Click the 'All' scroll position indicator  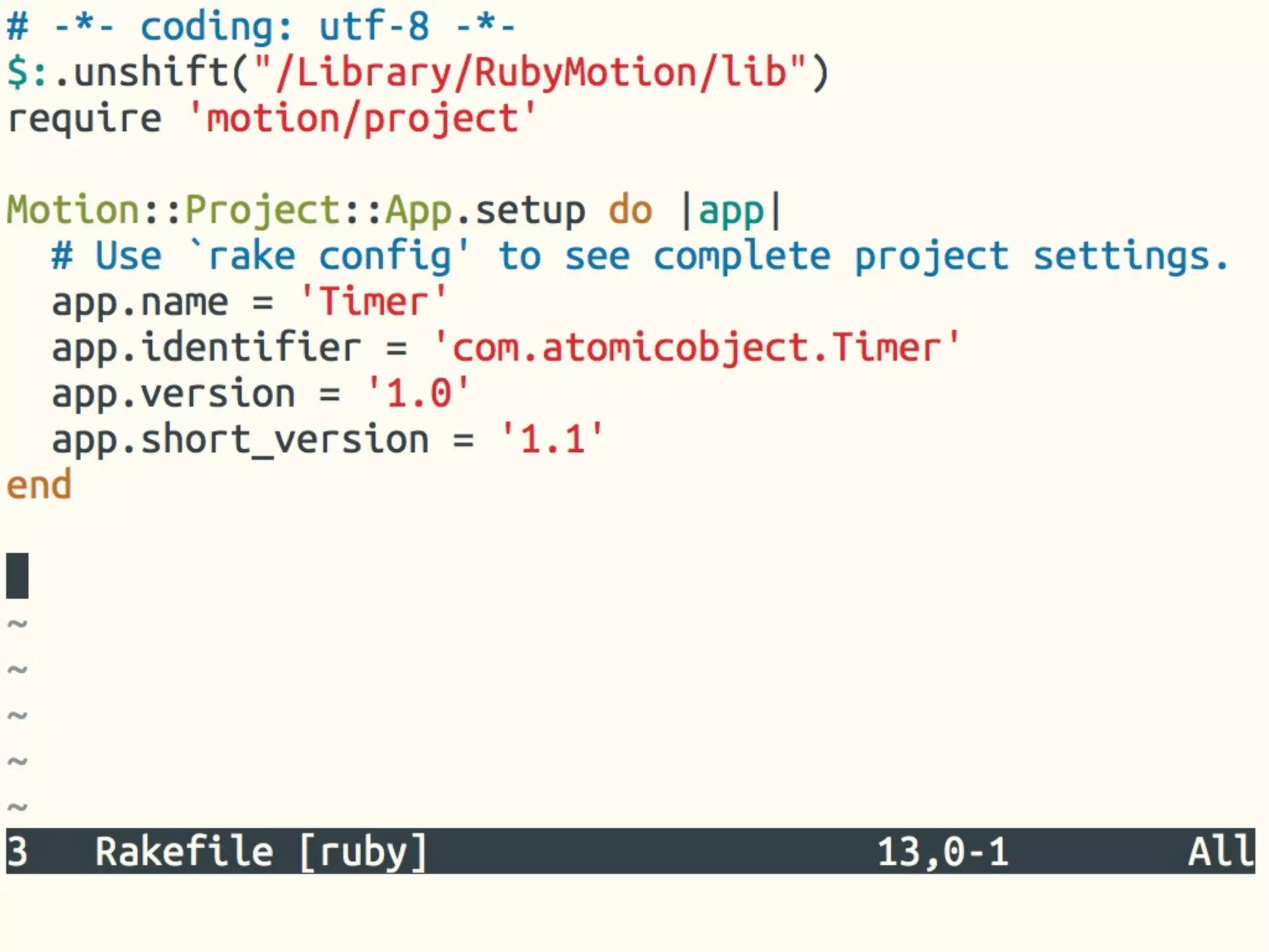1220,852
